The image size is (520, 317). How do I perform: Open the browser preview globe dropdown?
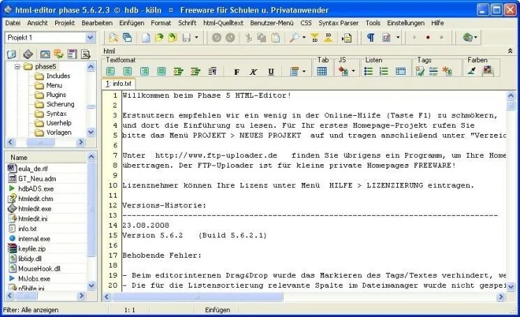(x=476, y=38)
